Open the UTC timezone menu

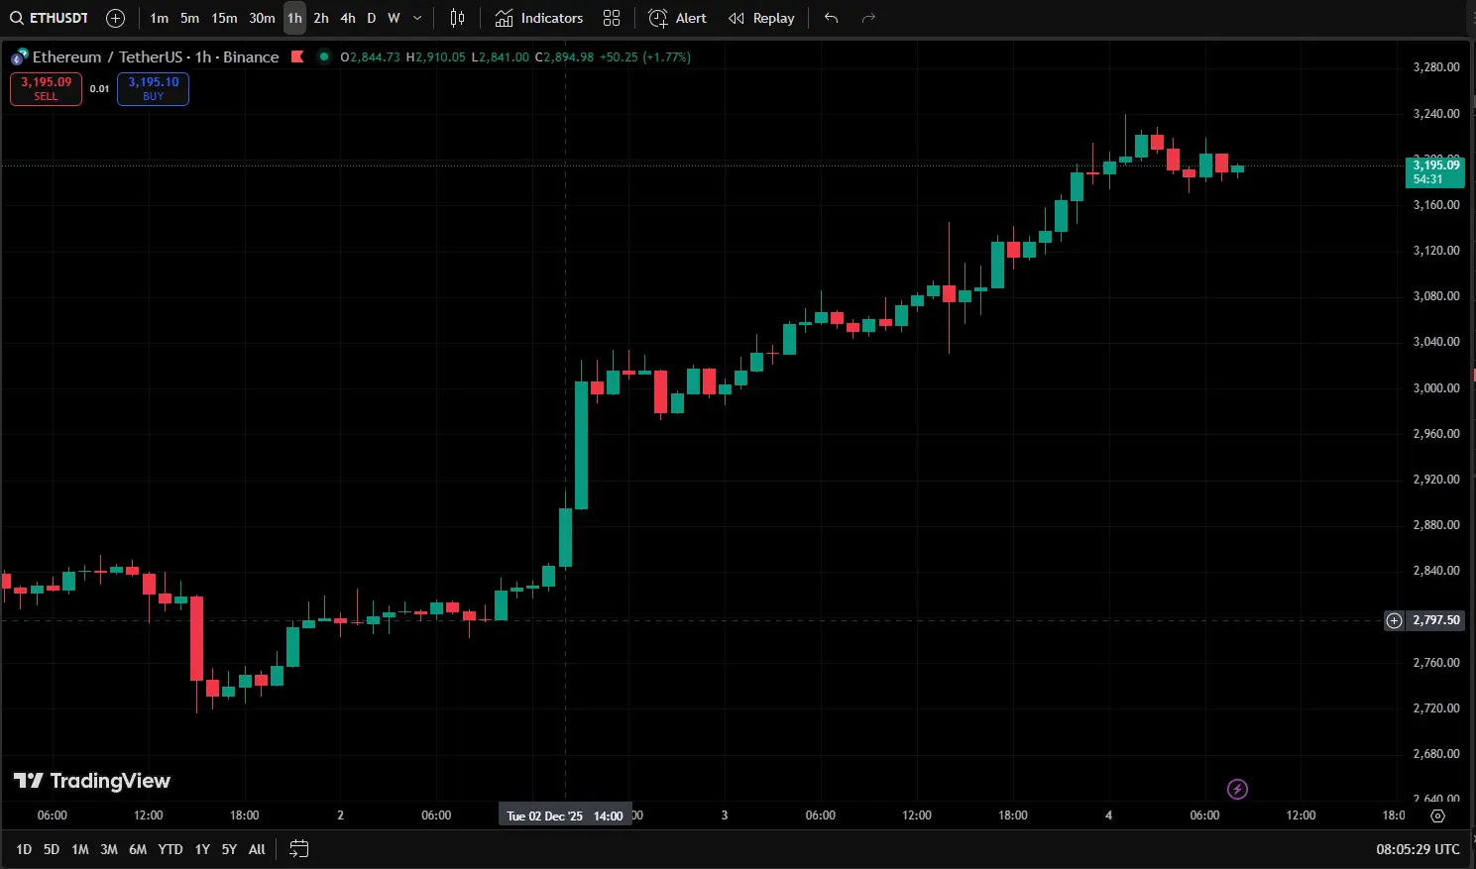pyautogui.click(x=1418, y=849)
